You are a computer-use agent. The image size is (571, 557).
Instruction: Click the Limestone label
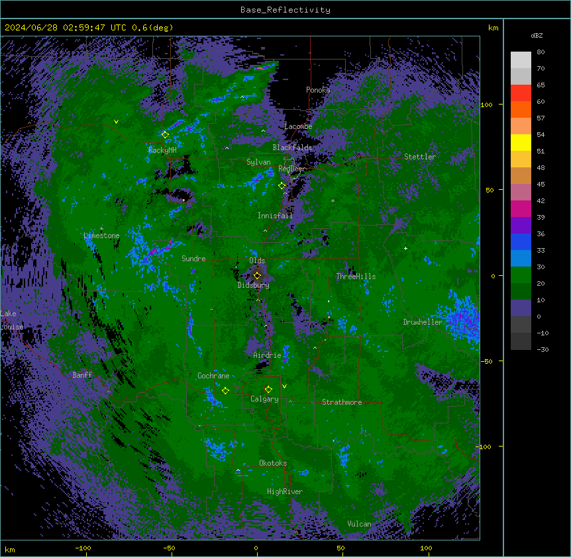[x=101, y=236]
